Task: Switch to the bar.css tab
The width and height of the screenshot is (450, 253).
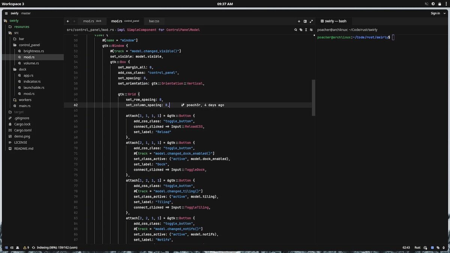Action: pyautogui.click(x=154, y=21)
